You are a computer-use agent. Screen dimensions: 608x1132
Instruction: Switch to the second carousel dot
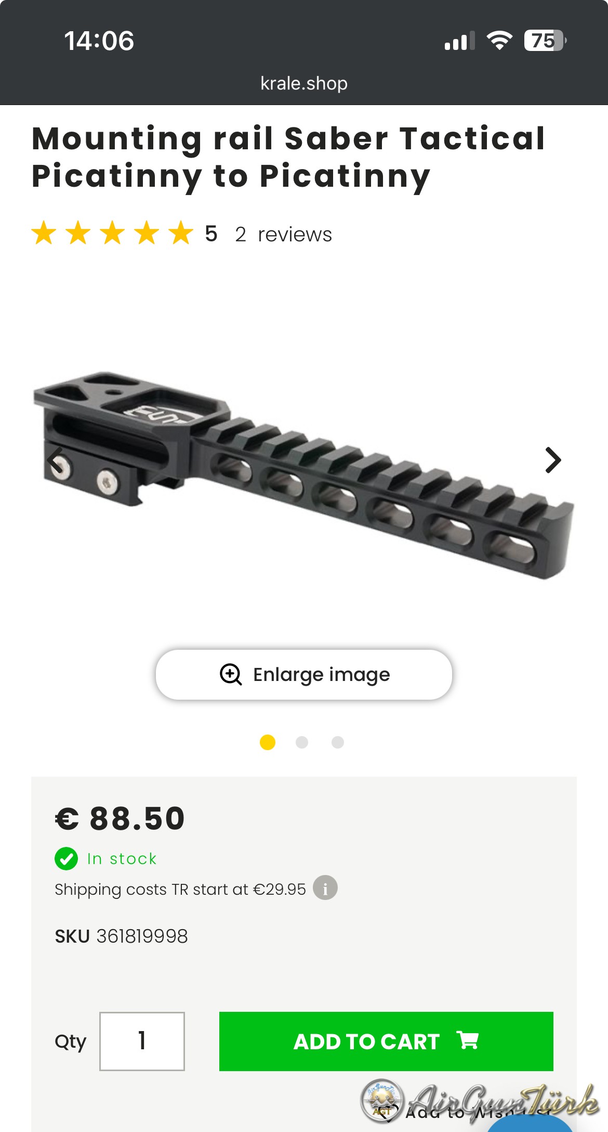(302, 742)
